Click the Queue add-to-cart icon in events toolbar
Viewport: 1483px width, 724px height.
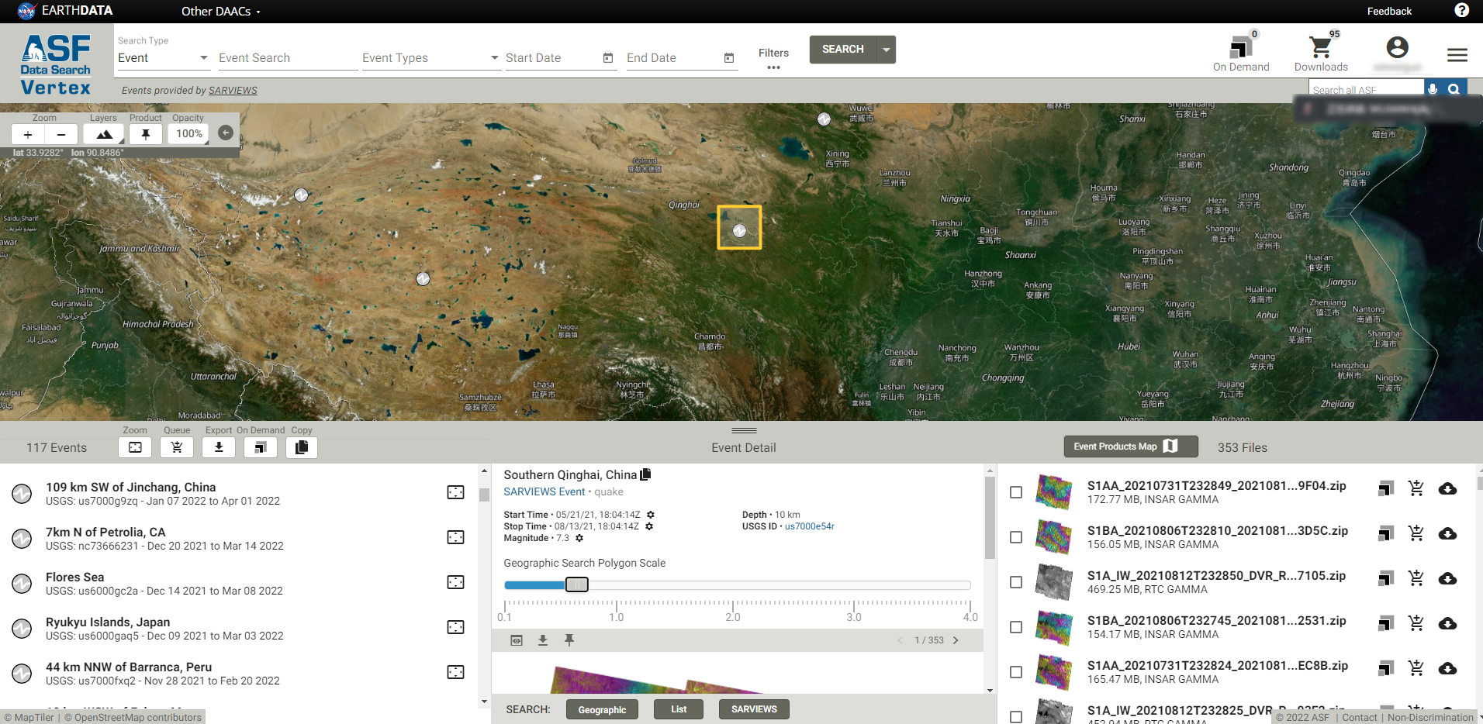tap(177, 447)
